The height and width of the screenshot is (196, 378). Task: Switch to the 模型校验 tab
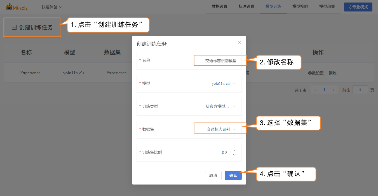300,7
